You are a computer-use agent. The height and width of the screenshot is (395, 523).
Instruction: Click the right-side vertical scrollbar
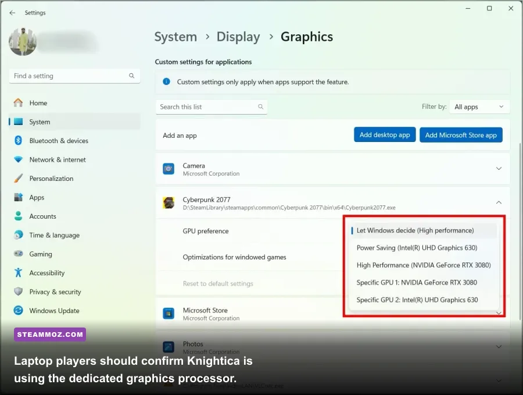tap(521, 230)
